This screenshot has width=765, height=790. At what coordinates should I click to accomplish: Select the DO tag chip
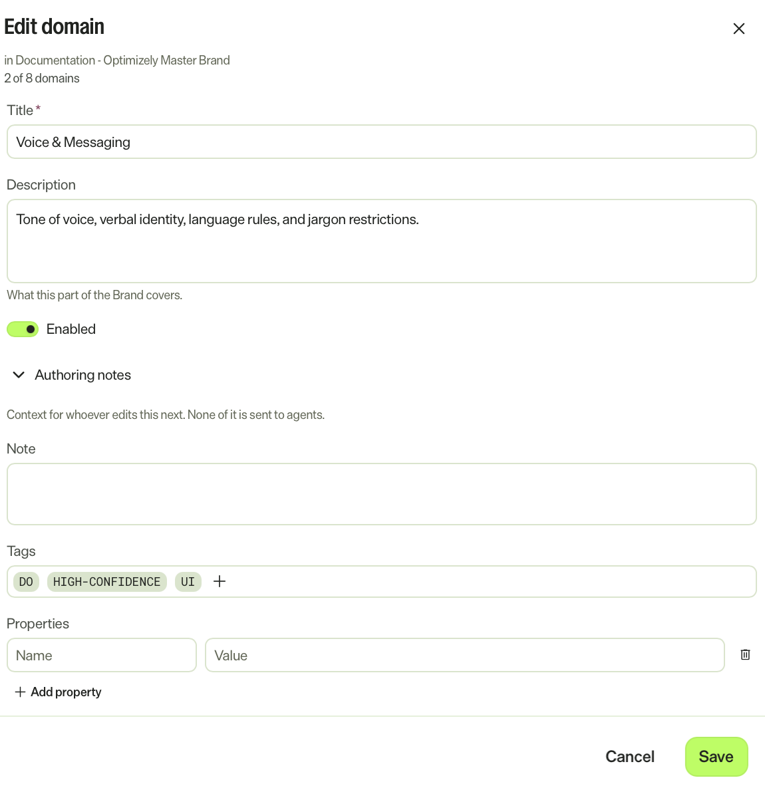click(26, 581)
